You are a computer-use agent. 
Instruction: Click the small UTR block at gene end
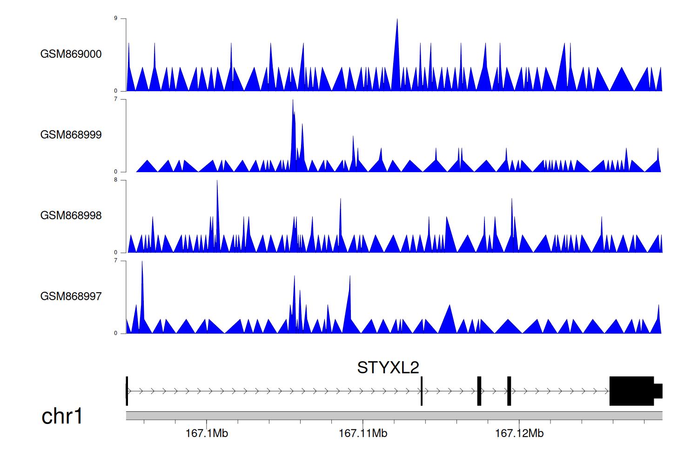click(658, 391)
